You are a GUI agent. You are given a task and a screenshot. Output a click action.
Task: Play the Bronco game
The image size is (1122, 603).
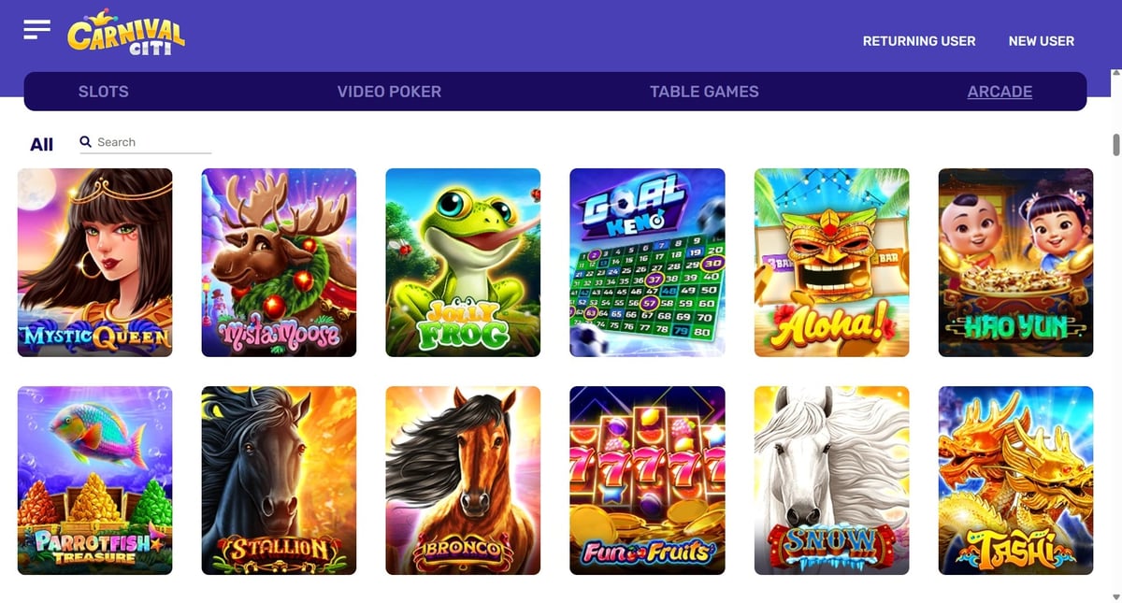tap(463, 481)
